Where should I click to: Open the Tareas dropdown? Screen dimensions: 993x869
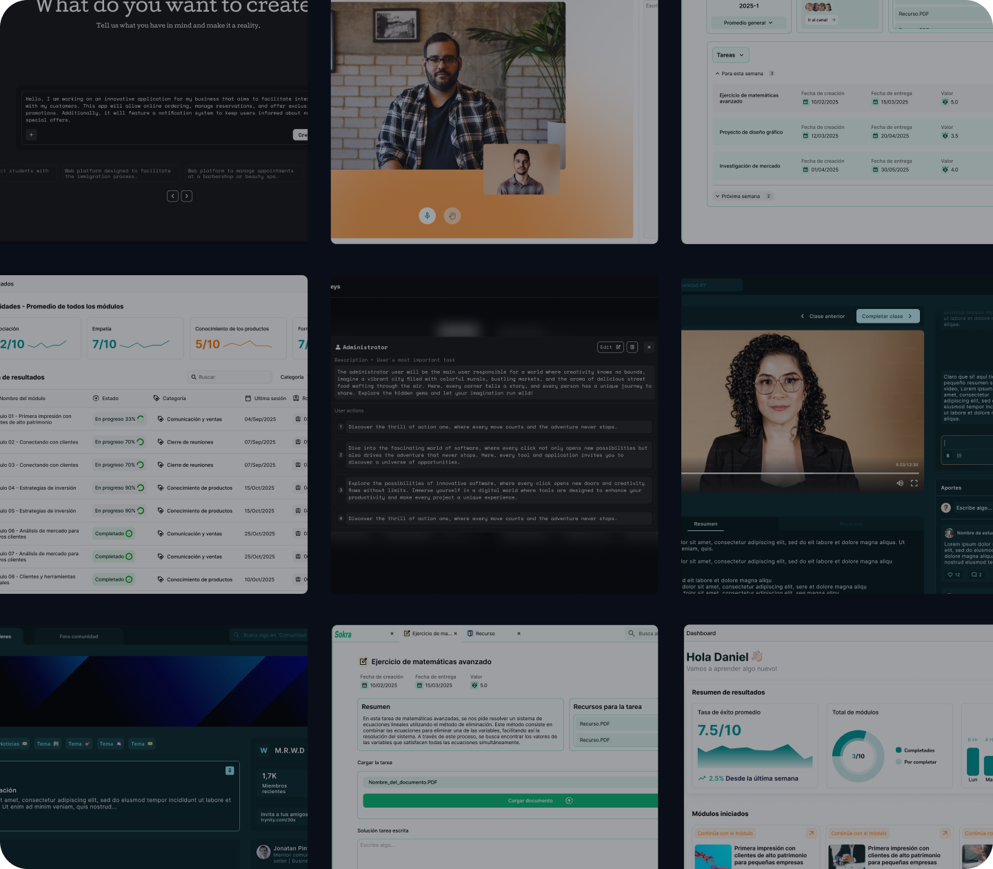(730, 55)
